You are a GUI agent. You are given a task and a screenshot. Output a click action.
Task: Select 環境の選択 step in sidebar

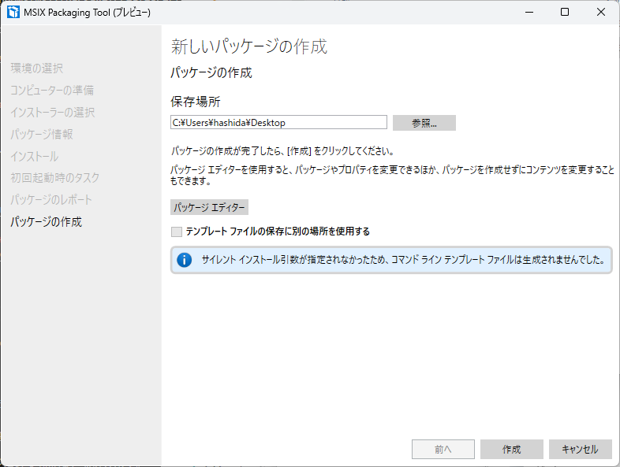36,69
